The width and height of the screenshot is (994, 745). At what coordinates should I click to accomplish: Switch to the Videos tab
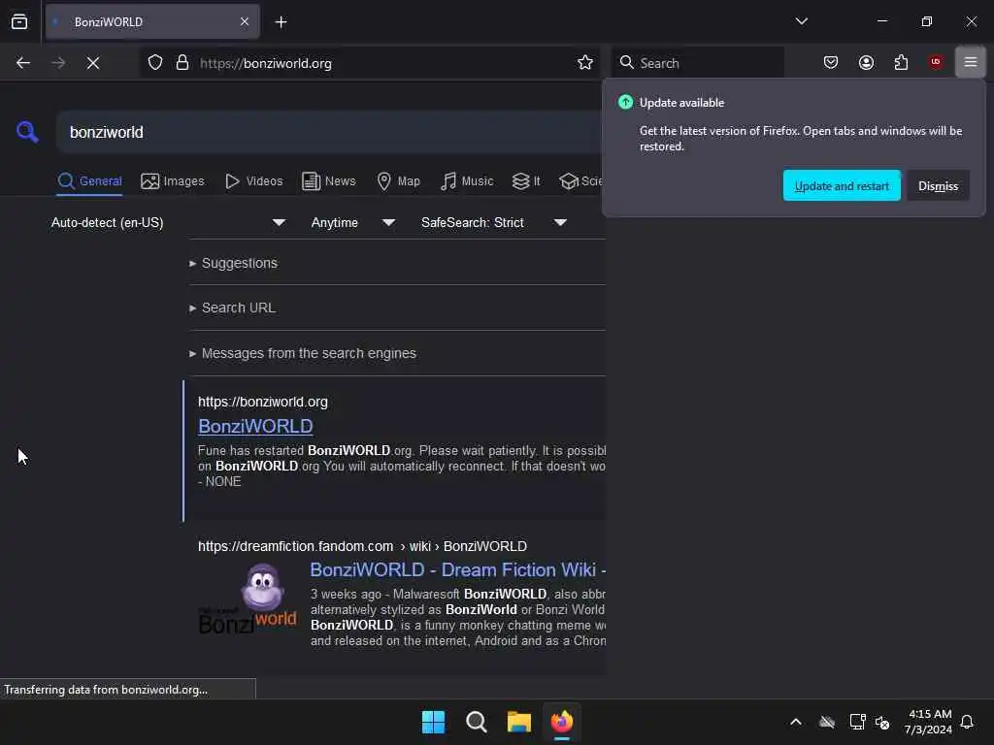point(254,181)
